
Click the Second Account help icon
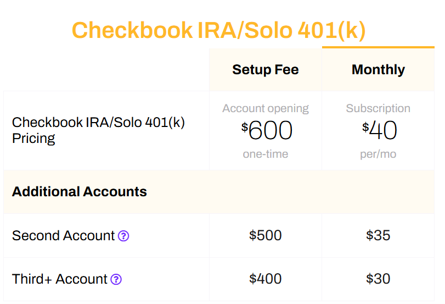click(x=123, y=236)
